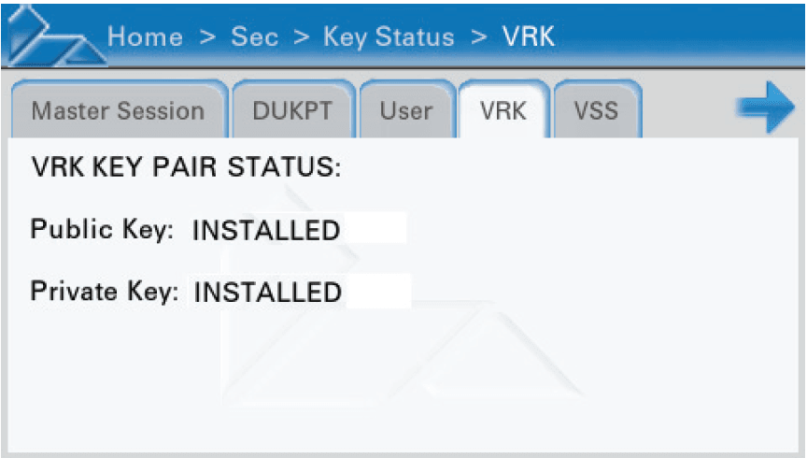Image resolution: width=807 pixels, height=458 pixels.
Task: Click the VRK KEY PAIR STATUS heading
Action: point(187,168)
